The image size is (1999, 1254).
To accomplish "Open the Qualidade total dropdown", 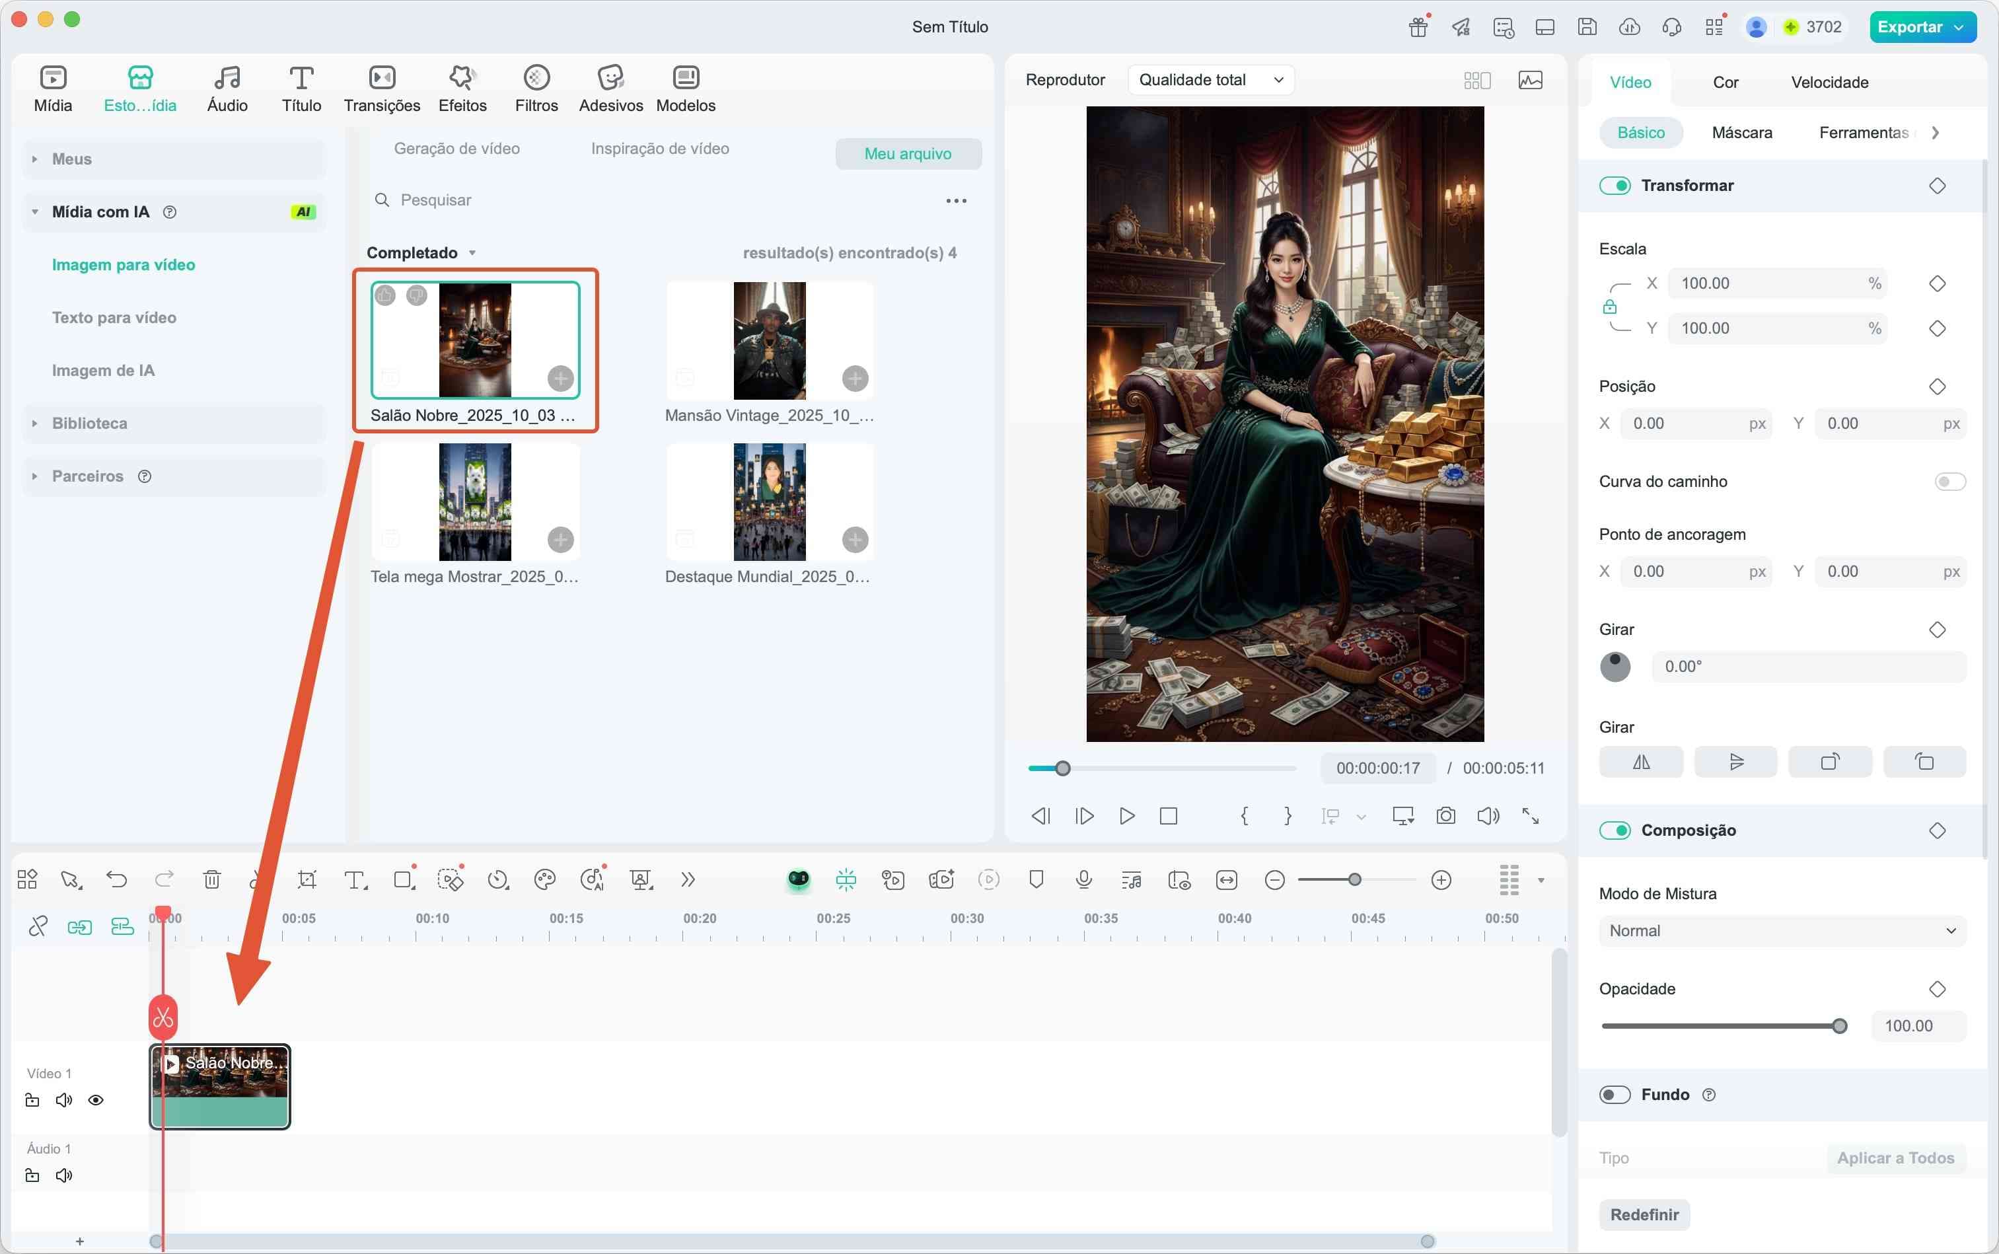I will (1210, 81).
